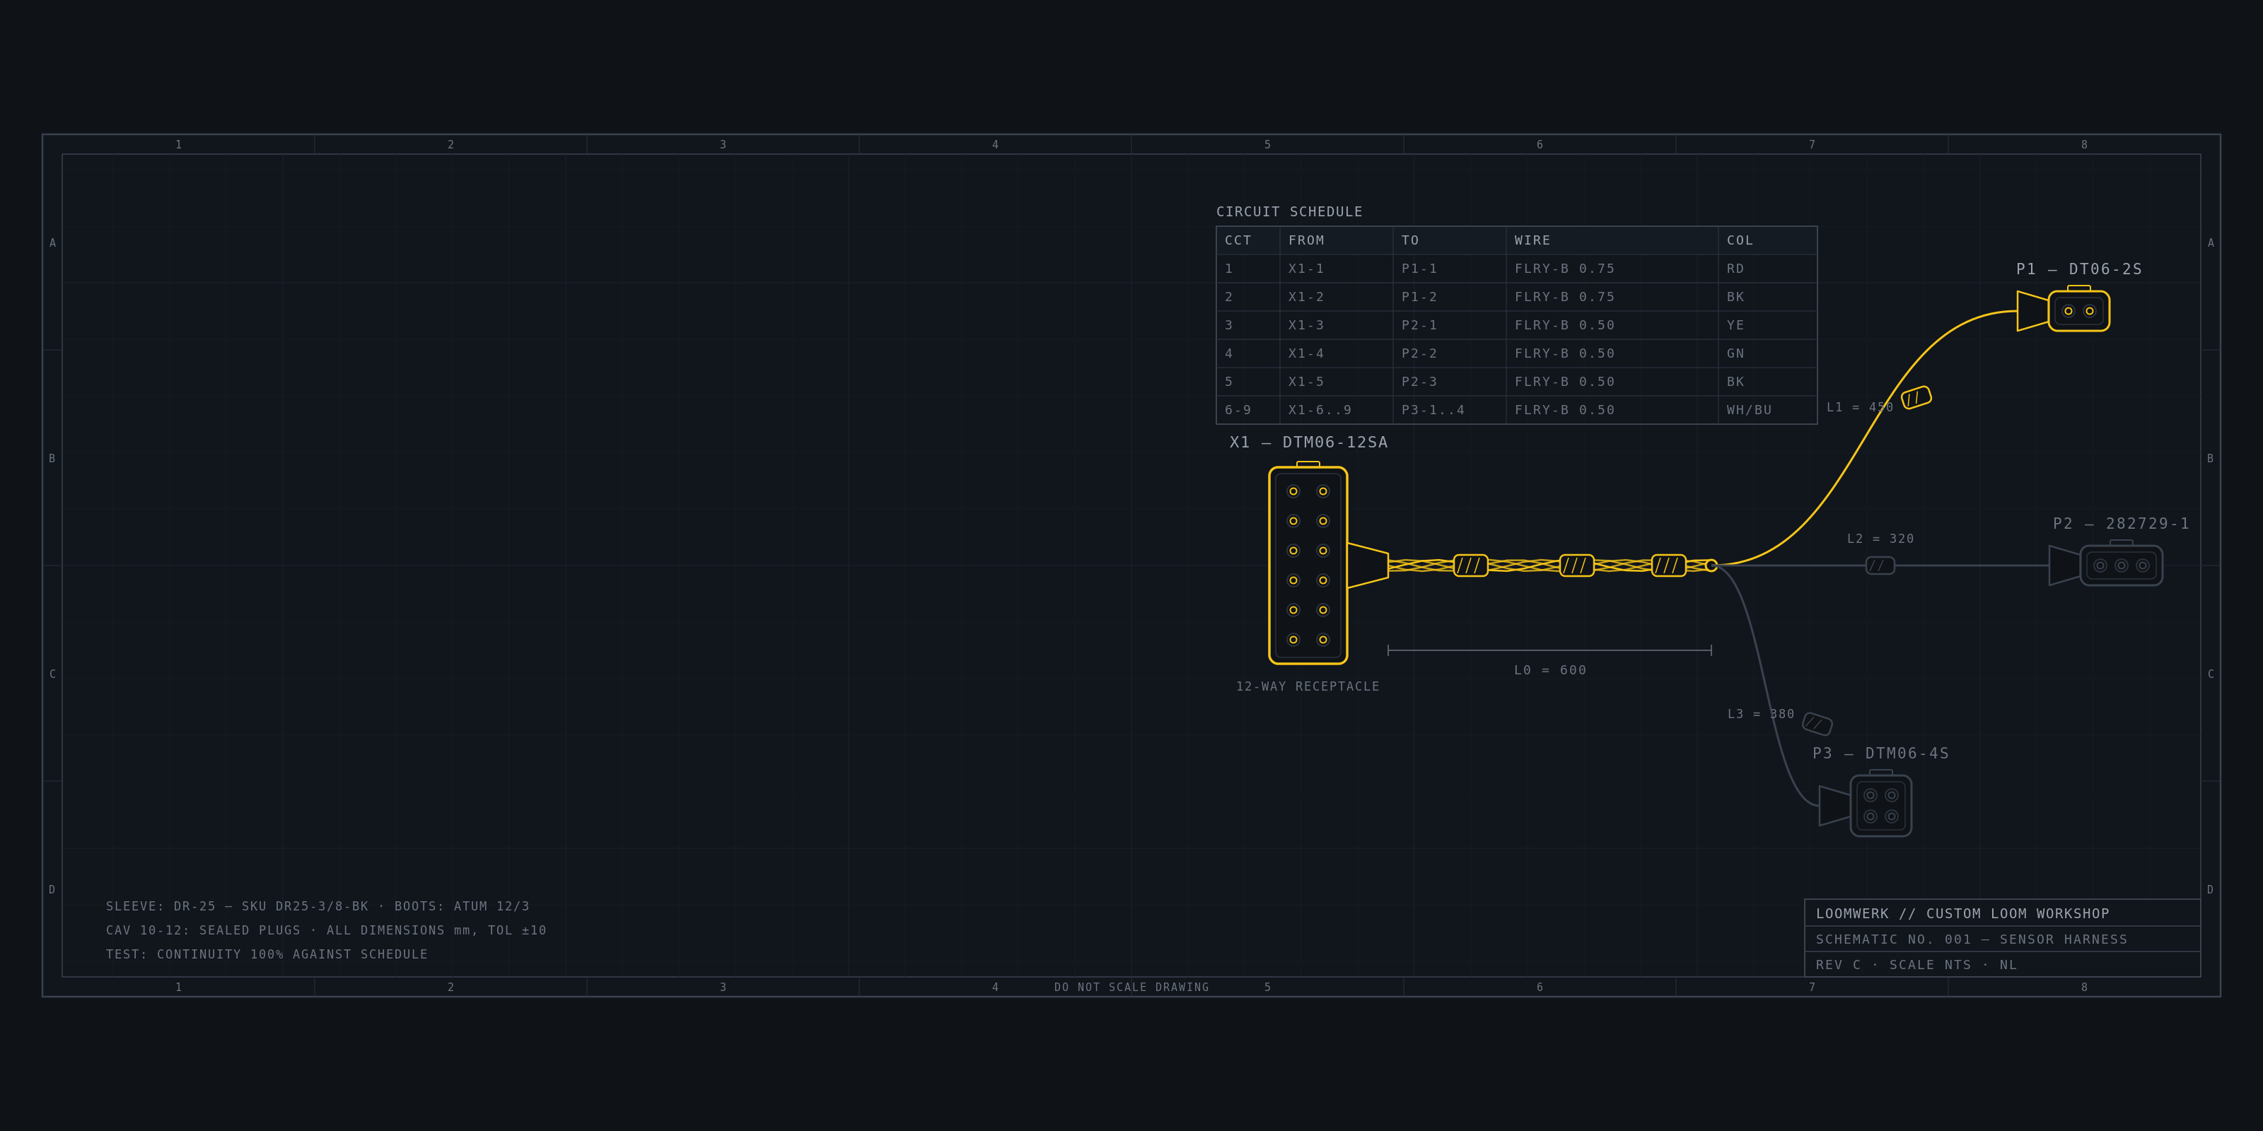Click the tapered boot on the P3 connector
Viewport: 2263px width, 1131px height.
(x=1835, y=805)
